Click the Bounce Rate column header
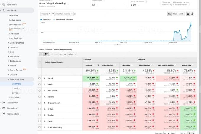The width and height of the screenshot is (201, 134). click(186, 65)
